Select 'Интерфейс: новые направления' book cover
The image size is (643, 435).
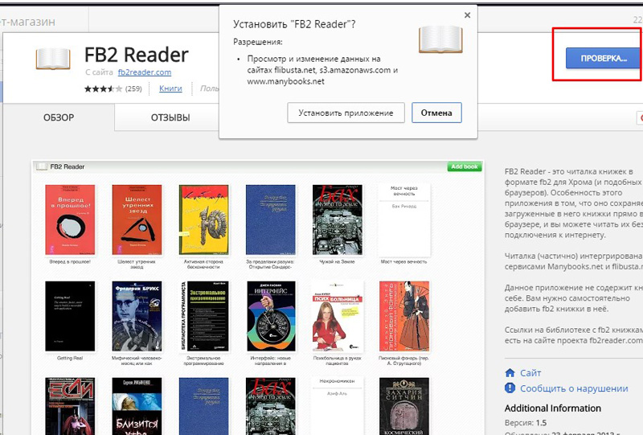click(270, 317)
